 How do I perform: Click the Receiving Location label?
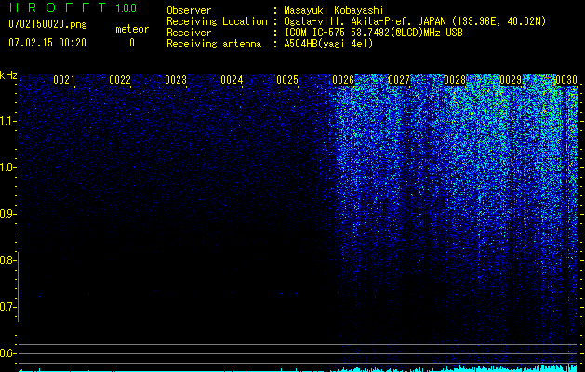(x=217, y=21)
